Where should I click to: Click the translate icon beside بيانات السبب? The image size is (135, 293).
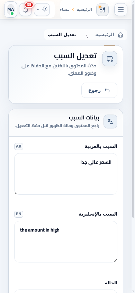coord(110,122)
